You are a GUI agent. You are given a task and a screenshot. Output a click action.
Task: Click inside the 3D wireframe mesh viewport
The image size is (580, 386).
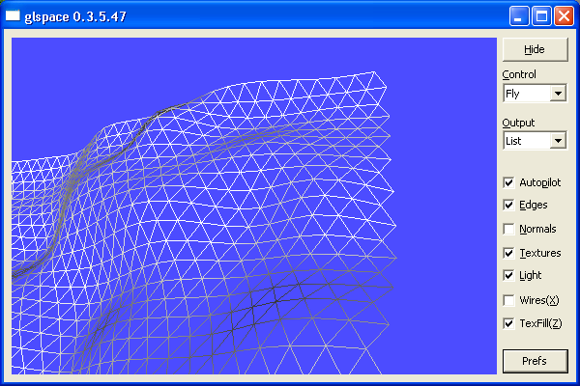(x=253, y=206)
